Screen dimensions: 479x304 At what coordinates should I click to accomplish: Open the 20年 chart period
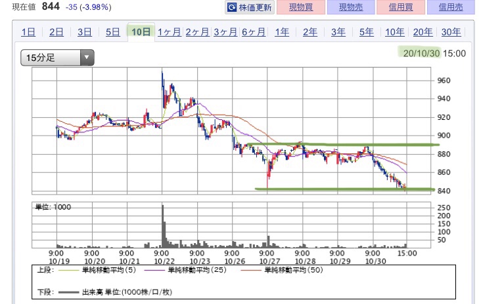[x=422, y=32]
